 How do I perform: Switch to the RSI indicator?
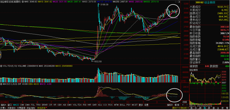85,105
